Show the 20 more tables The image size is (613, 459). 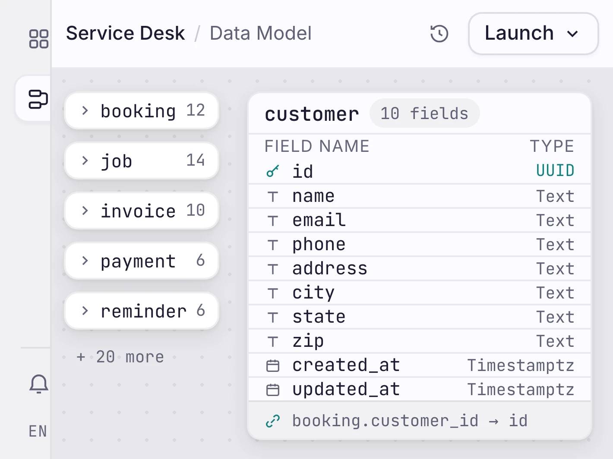click(x=120, y=357)
